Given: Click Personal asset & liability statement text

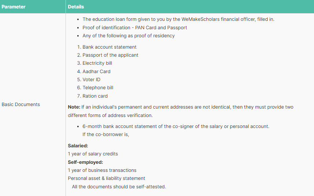Looking at the screenshot, I should [x=106, y=178].
